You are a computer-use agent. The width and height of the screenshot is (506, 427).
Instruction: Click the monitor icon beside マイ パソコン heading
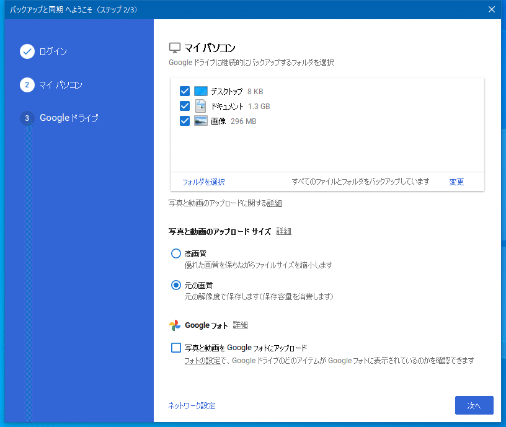[x=175, y=46]
